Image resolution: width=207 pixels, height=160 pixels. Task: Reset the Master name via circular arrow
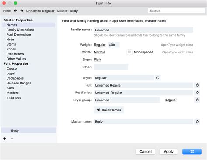[197, 122]
